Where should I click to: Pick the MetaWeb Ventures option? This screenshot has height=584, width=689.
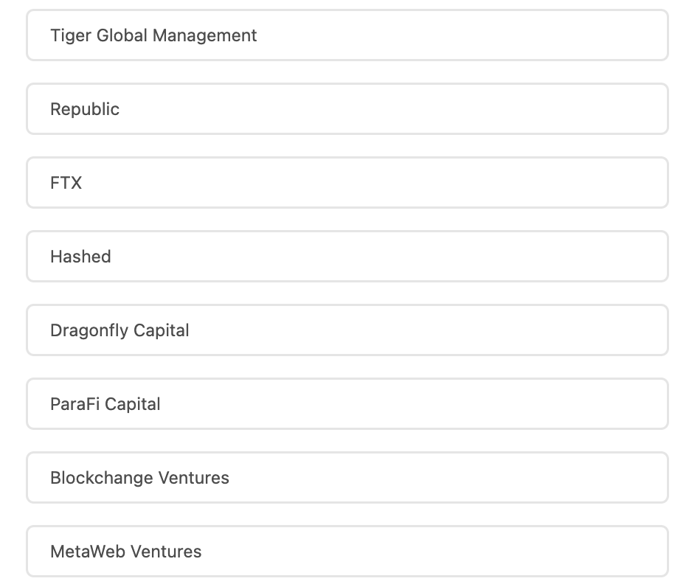[347, 552]
